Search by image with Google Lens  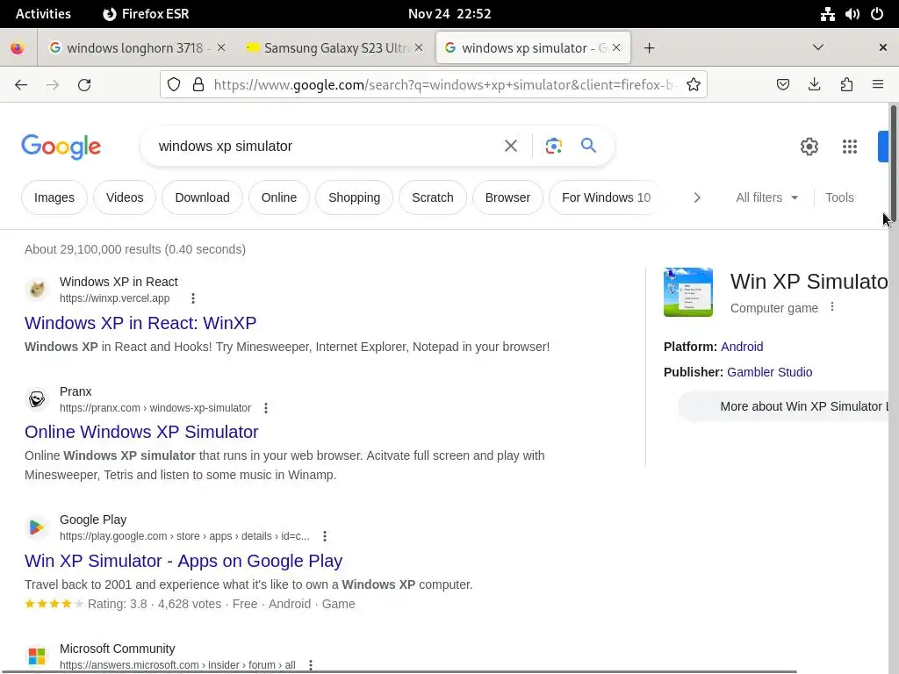(x=553, y=147)
